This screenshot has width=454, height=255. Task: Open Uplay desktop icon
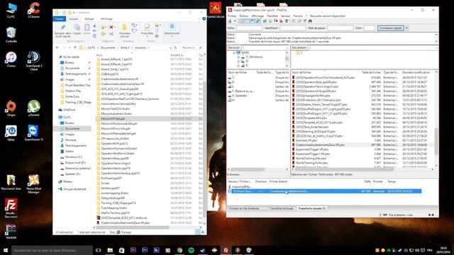(x=11, y=132)
